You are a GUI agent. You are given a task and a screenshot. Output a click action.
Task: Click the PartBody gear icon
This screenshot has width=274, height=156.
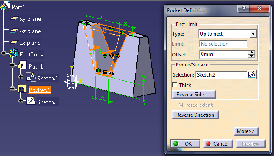tap(14, 53)
